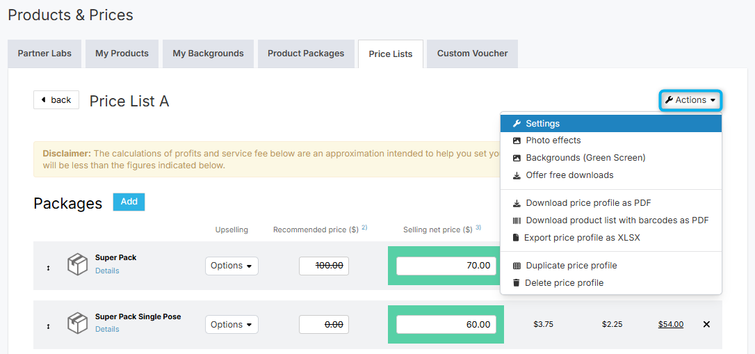Go to Product Packages tab
The image size is (755, 354).
click(x=306, y=54)
